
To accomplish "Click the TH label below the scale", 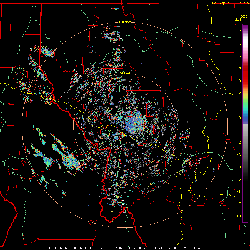I will [239, 216].
